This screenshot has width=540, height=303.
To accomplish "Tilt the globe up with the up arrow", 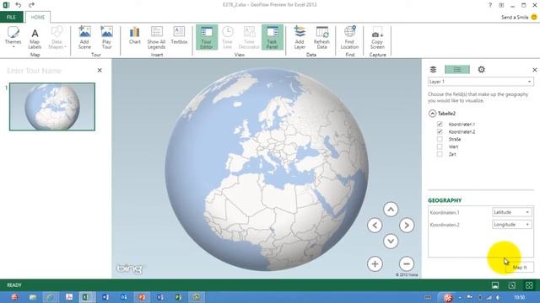I will [x=391, y=210].
